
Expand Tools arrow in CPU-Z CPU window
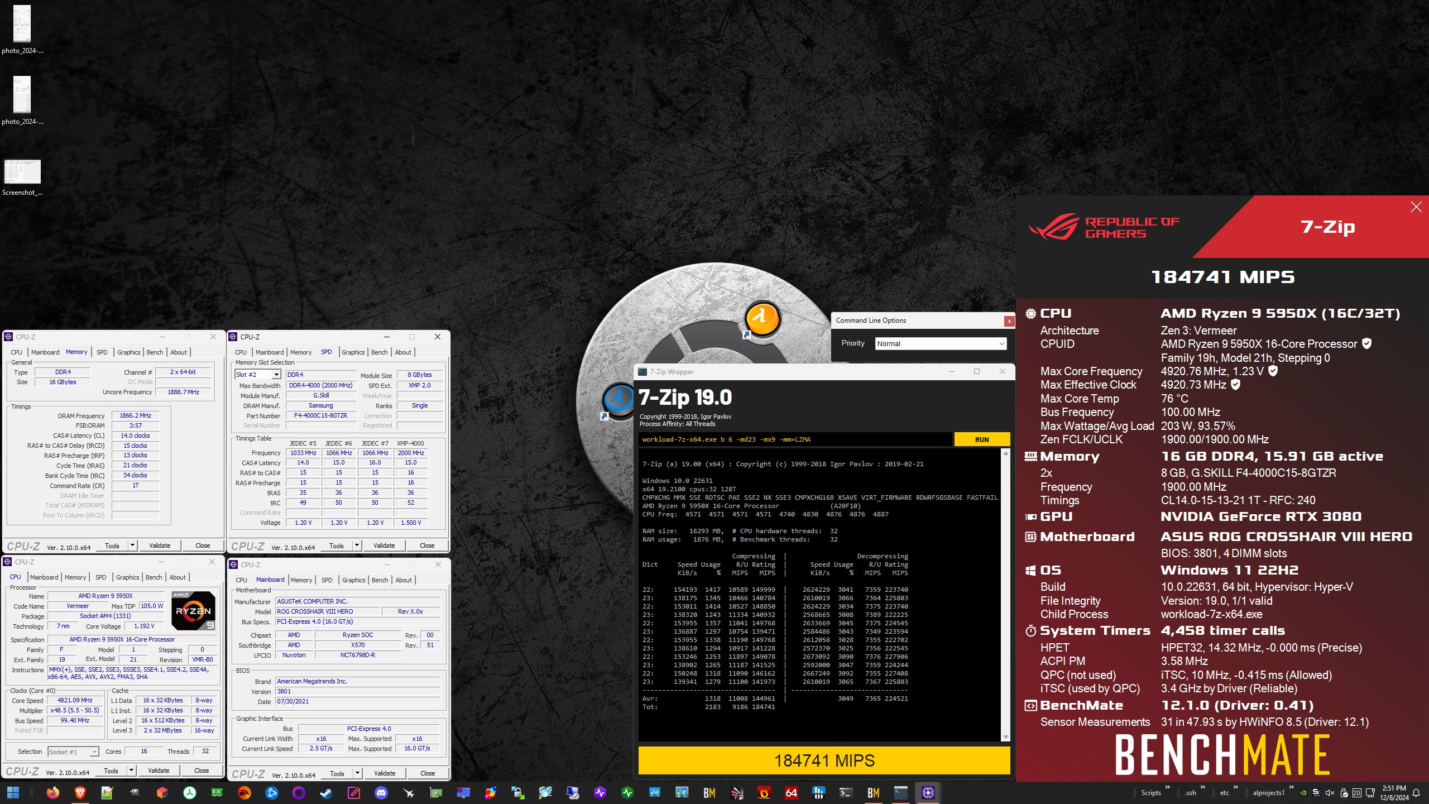[x=131, y=770]
